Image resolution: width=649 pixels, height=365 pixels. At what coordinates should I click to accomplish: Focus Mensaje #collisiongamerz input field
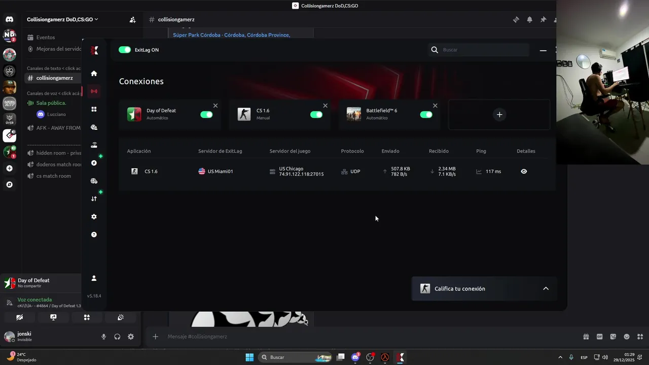370,337
